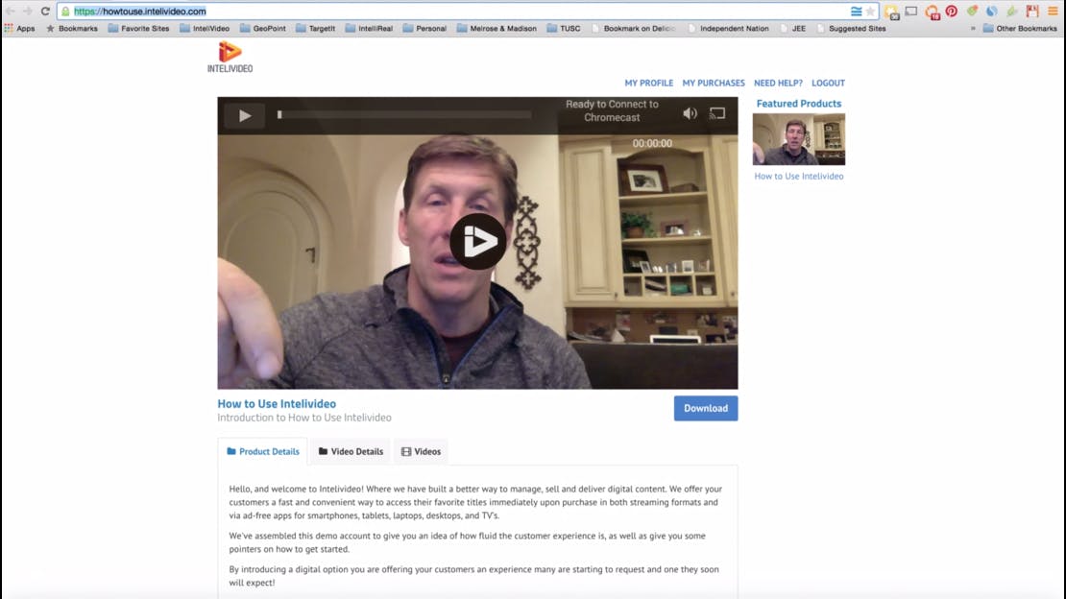Click the orange circle extension with badge 18

[x=932, y=12]
